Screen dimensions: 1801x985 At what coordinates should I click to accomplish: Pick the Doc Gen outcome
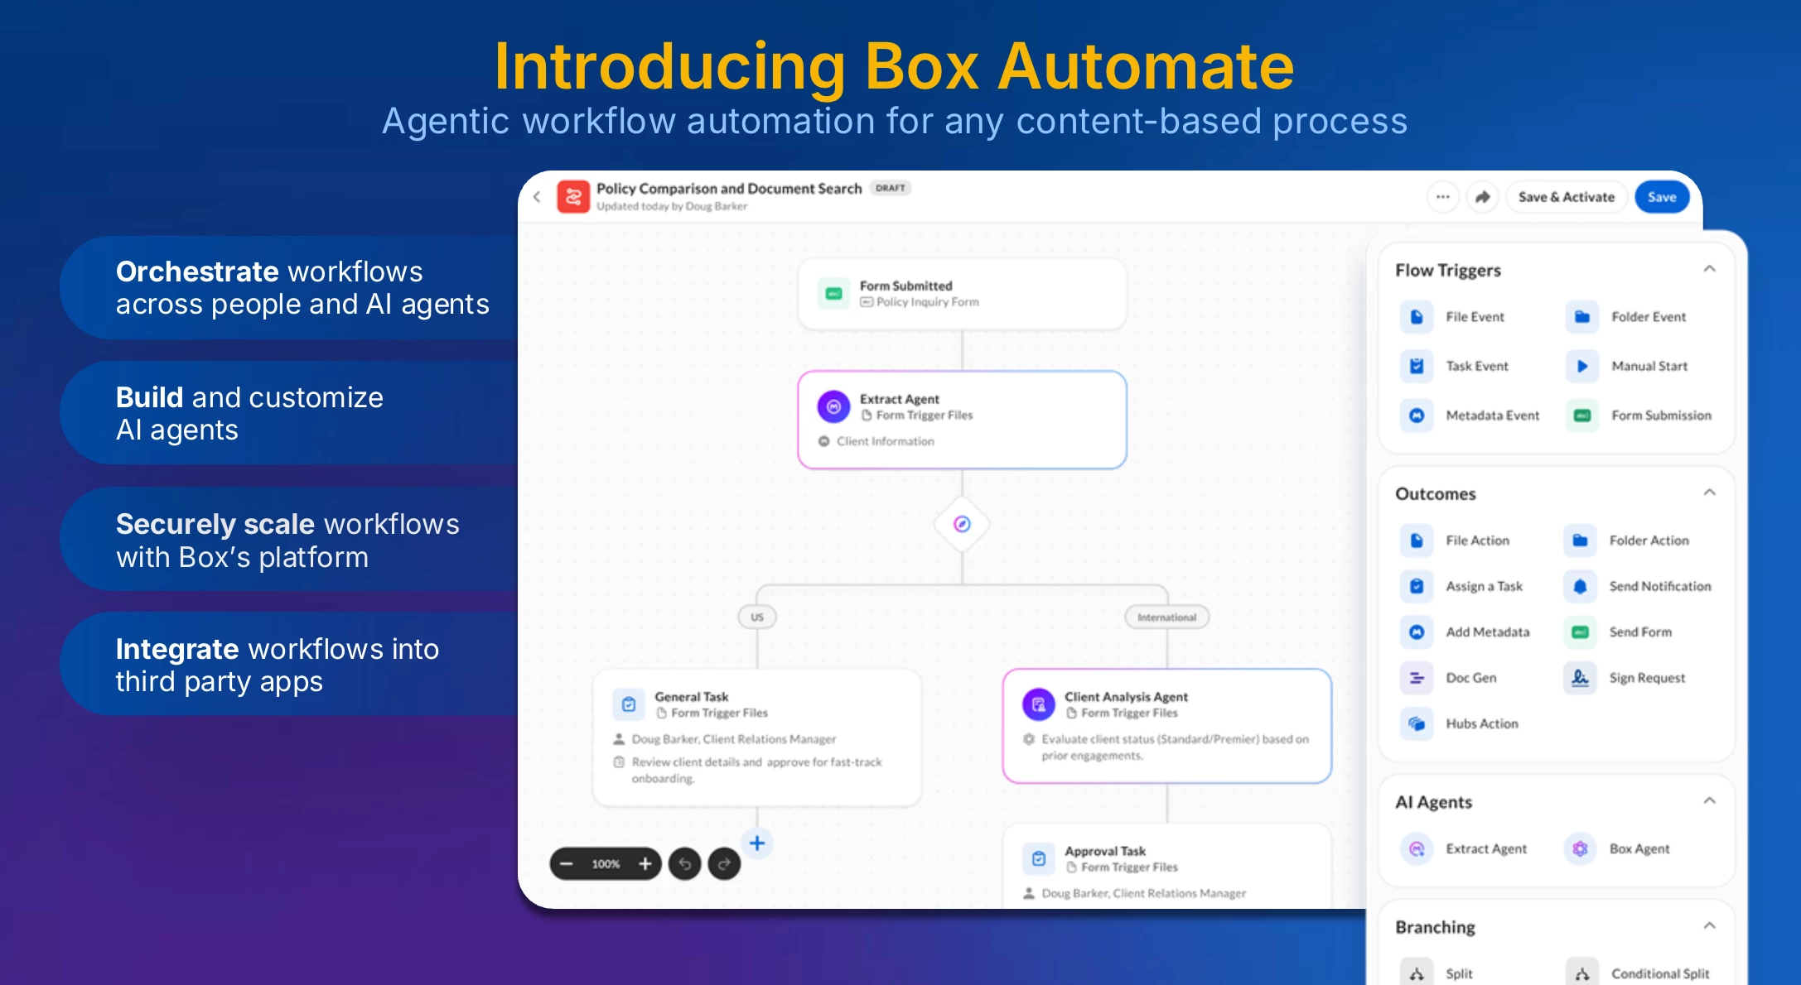(1470, 678)
